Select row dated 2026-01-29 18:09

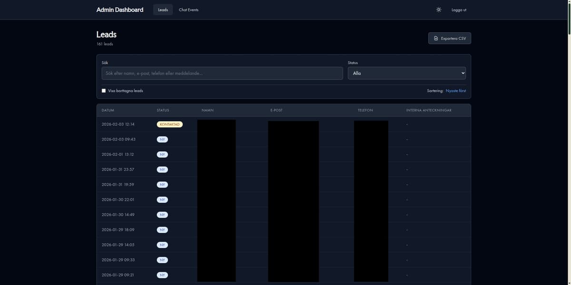pos(284,230)
